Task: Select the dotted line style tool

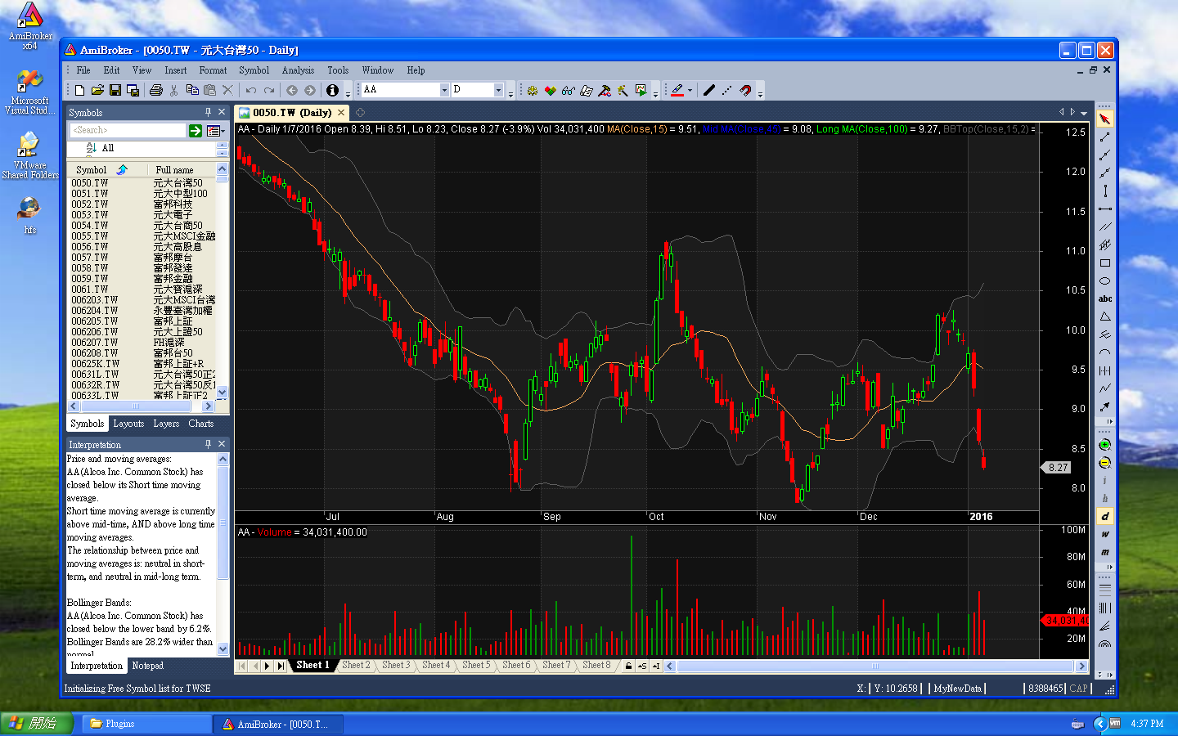Action: click(726, 90)
